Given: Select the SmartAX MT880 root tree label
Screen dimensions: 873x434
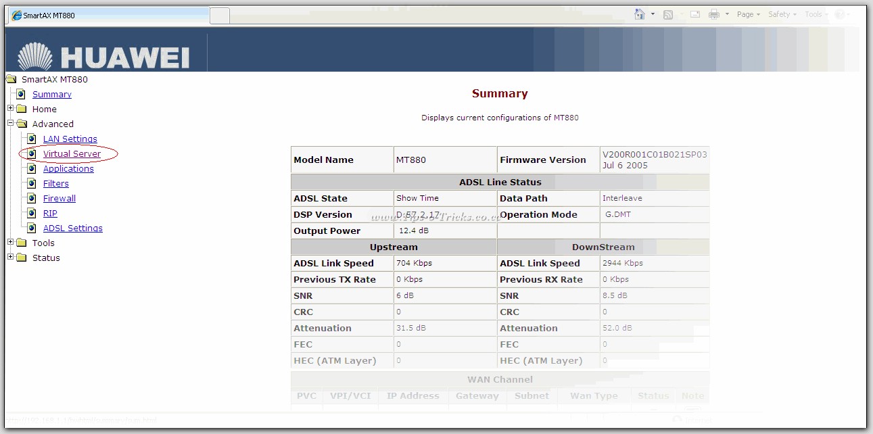Looking at the screenshot, I should click(55, 80).
